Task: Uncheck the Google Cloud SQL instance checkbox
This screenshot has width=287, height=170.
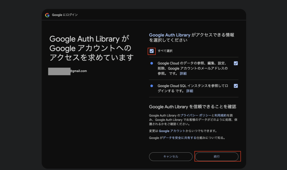Action: tap(236, 86)
